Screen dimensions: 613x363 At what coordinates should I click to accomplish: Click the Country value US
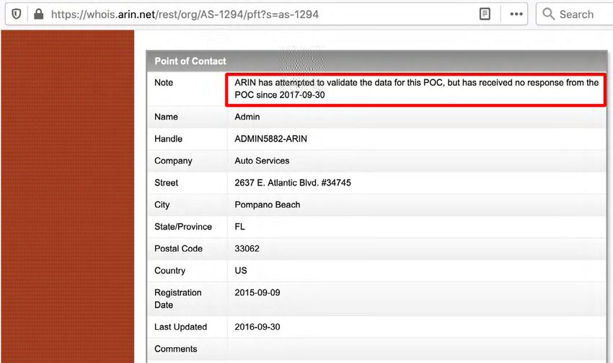(240, 271)
